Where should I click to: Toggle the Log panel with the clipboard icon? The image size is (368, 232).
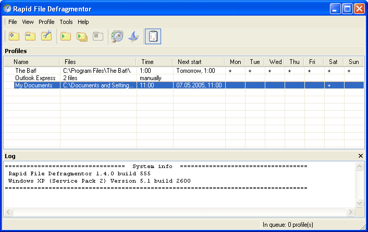tap(153, 36)
